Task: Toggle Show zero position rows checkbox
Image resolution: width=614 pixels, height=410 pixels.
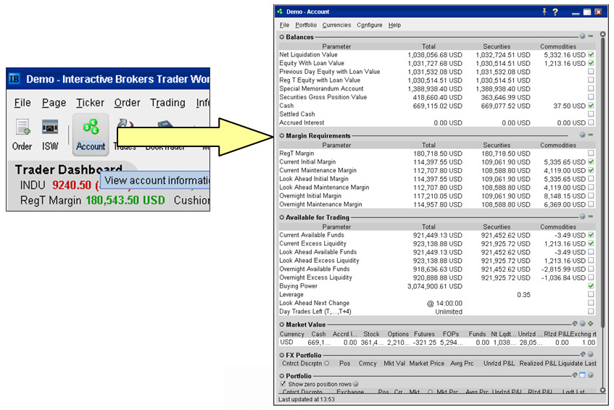Action: tap(283, 384)
